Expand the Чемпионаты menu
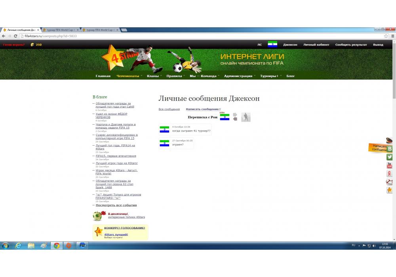 128,76
